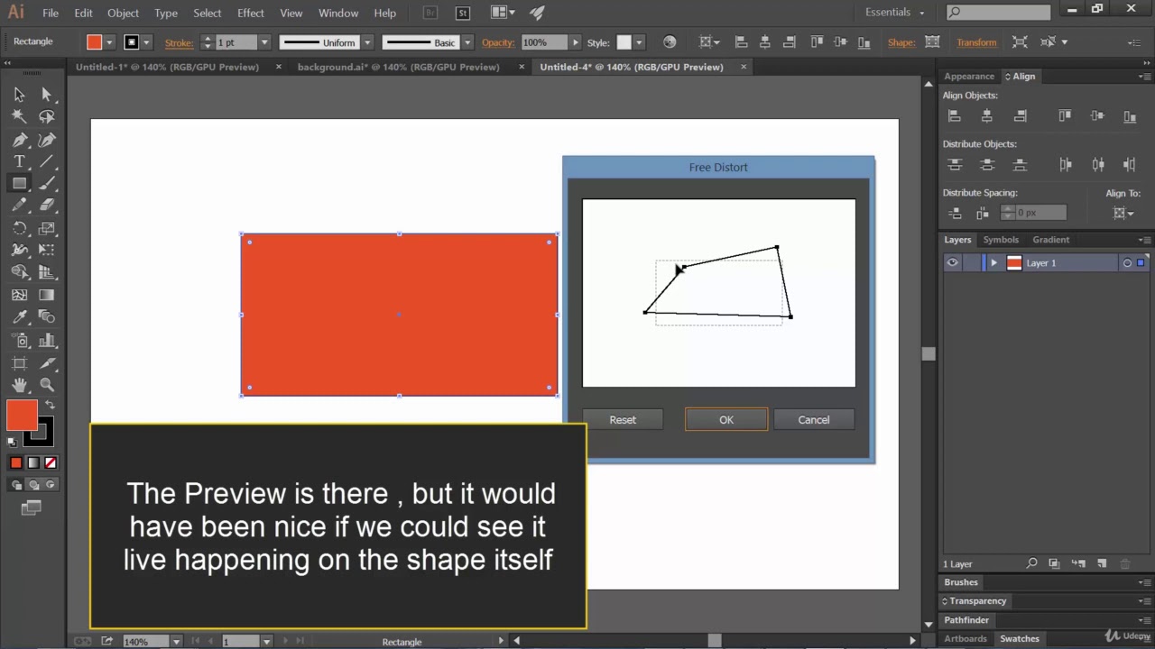Pick the Type tool
Viewport: 1155px width, 649px height.
[19, 161]
